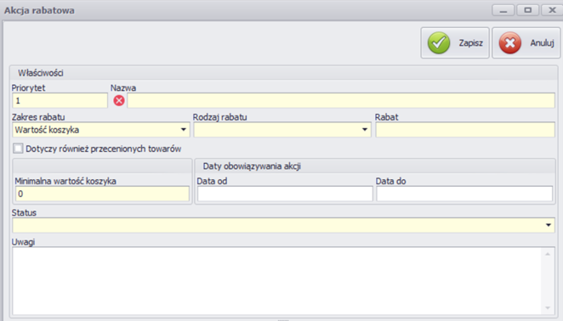Viewport: 563px width, 321px height.
Task: Close the Akcja rabatowa window
Action: click(552, 10)
